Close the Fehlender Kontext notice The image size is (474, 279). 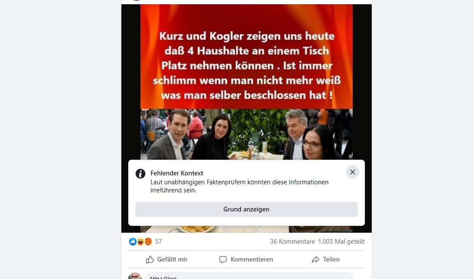click(353, 172)
